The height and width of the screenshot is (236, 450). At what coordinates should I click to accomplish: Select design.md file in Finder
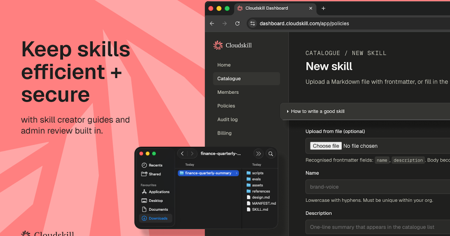(258, 197)
